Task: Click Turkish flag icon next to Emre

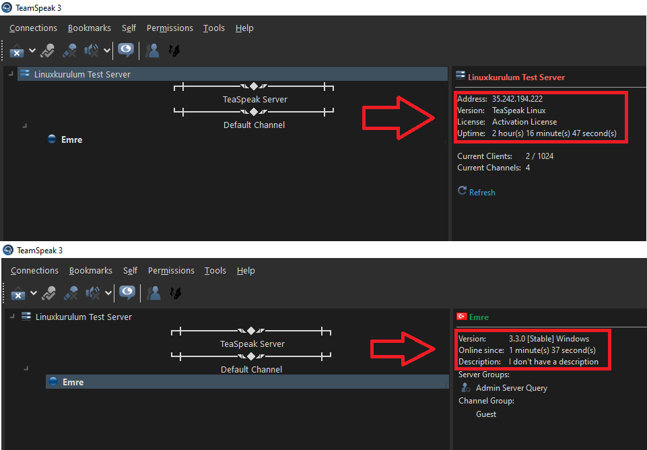Action: (x=462, y=316)
